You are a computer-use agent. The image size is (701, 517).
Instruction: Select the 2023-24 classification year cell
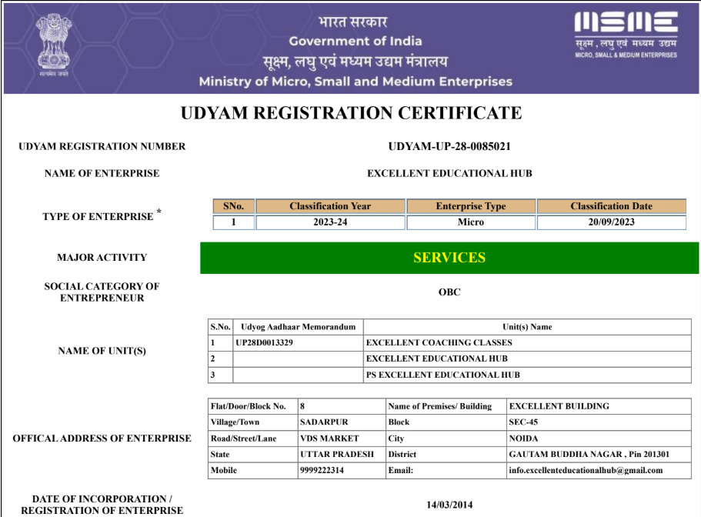pos(330,222)
